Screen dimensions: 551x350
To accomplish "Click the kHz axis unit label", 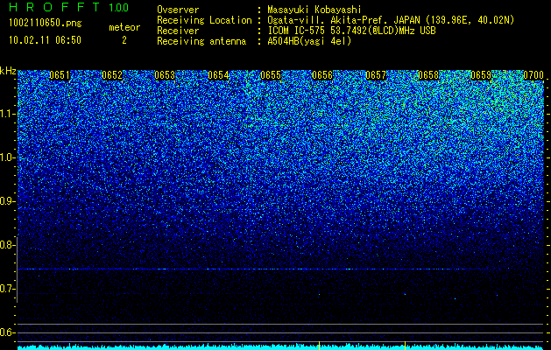I will tap(8, 71).
